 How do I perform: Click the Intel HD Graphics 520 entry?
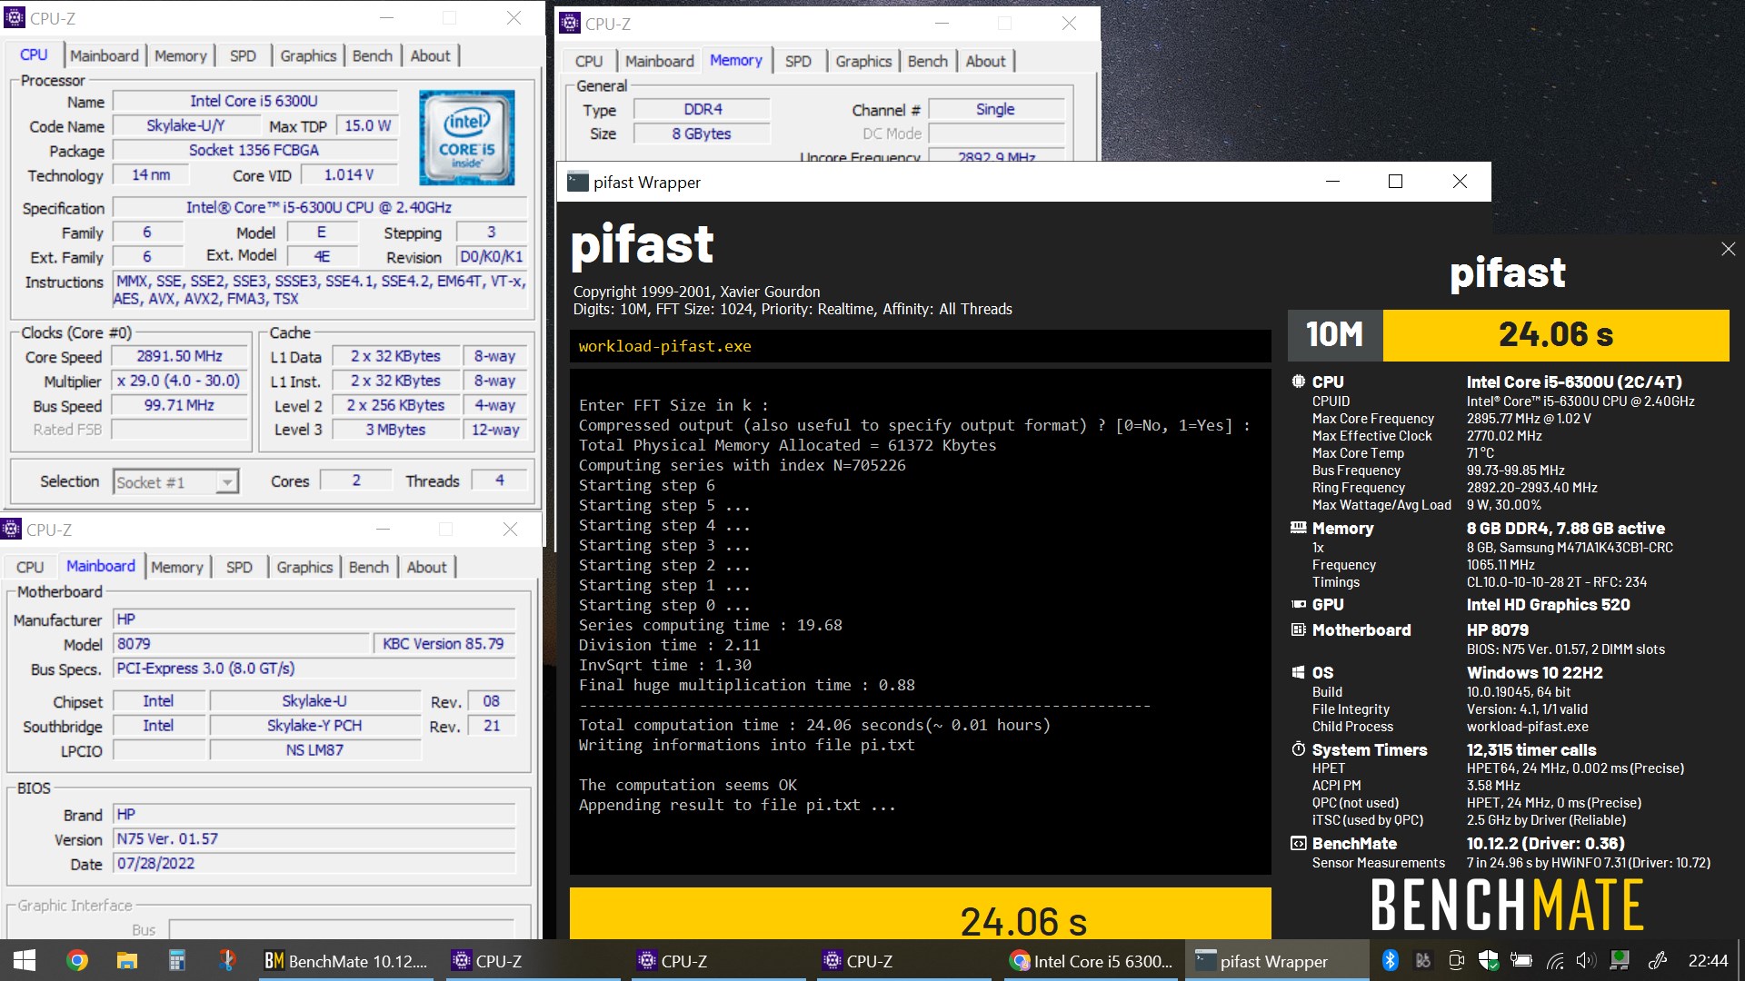(x=1548, y=605)
